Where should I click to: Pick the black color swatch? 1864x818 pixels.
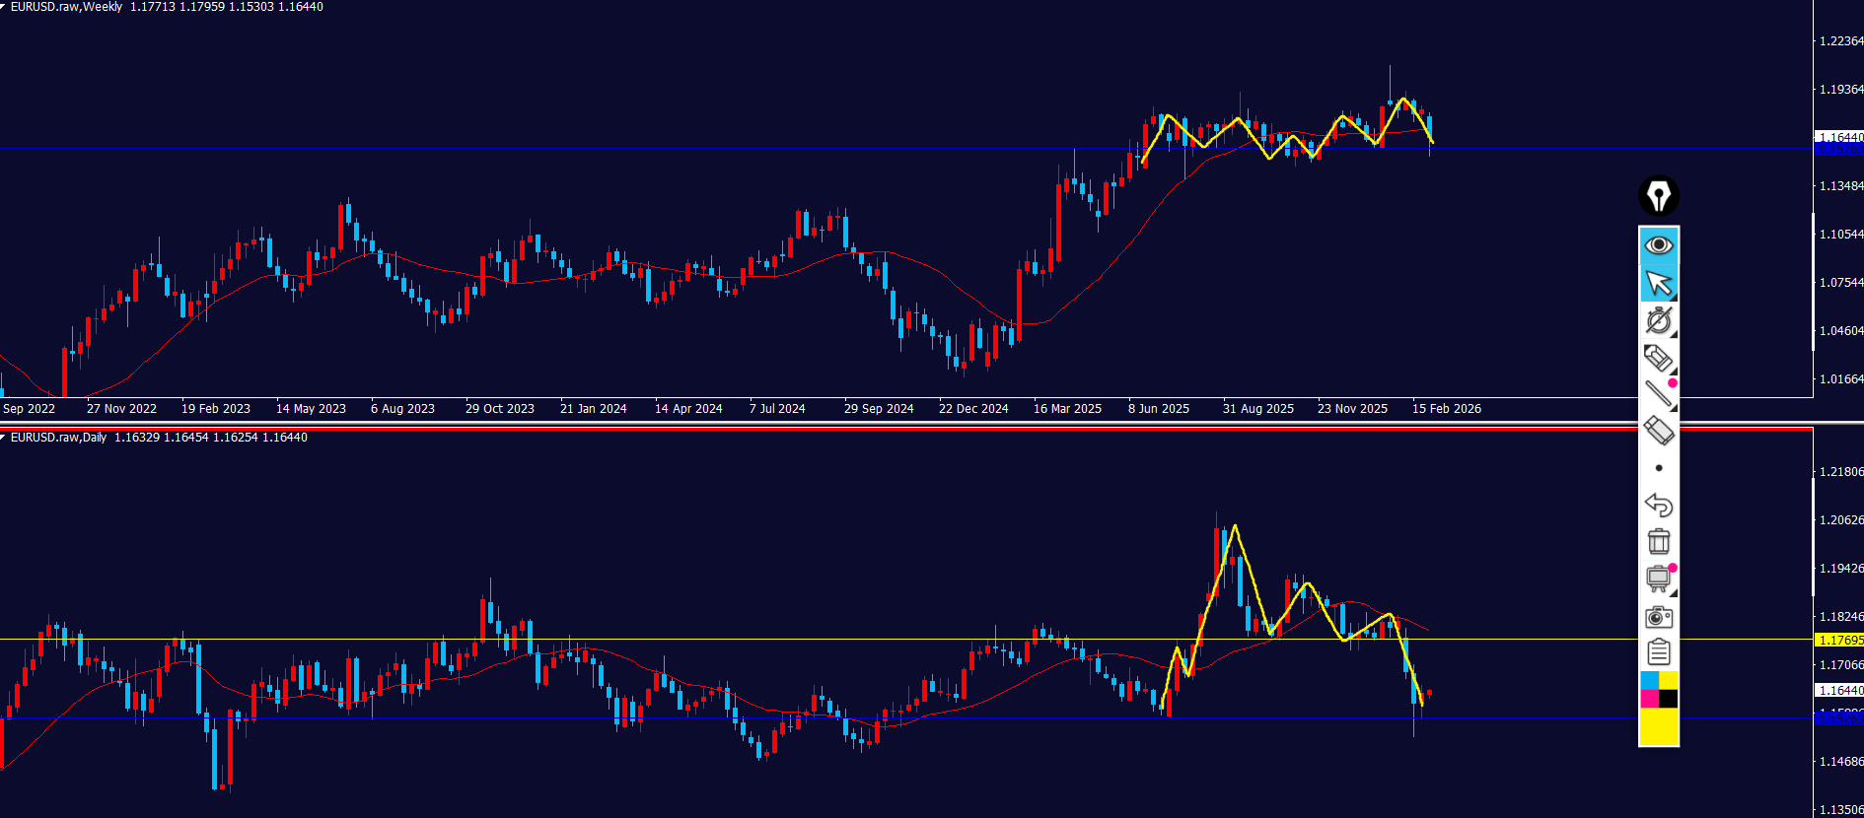pyautogui.click(x=1668, y=699)
